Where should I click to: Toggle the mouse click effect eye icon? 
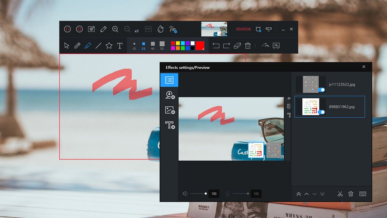pos(173,29)
